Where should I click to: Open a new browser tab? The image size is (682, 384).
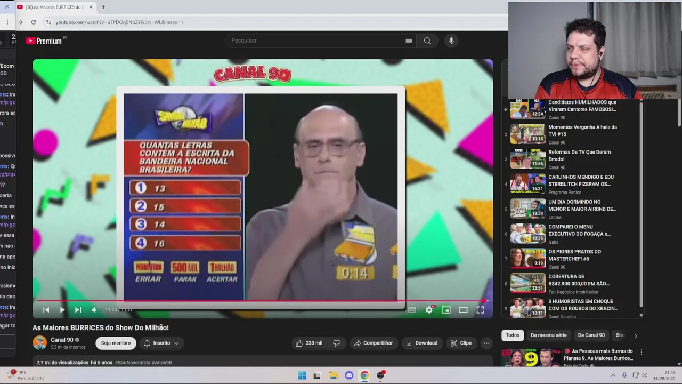[103, 7]
